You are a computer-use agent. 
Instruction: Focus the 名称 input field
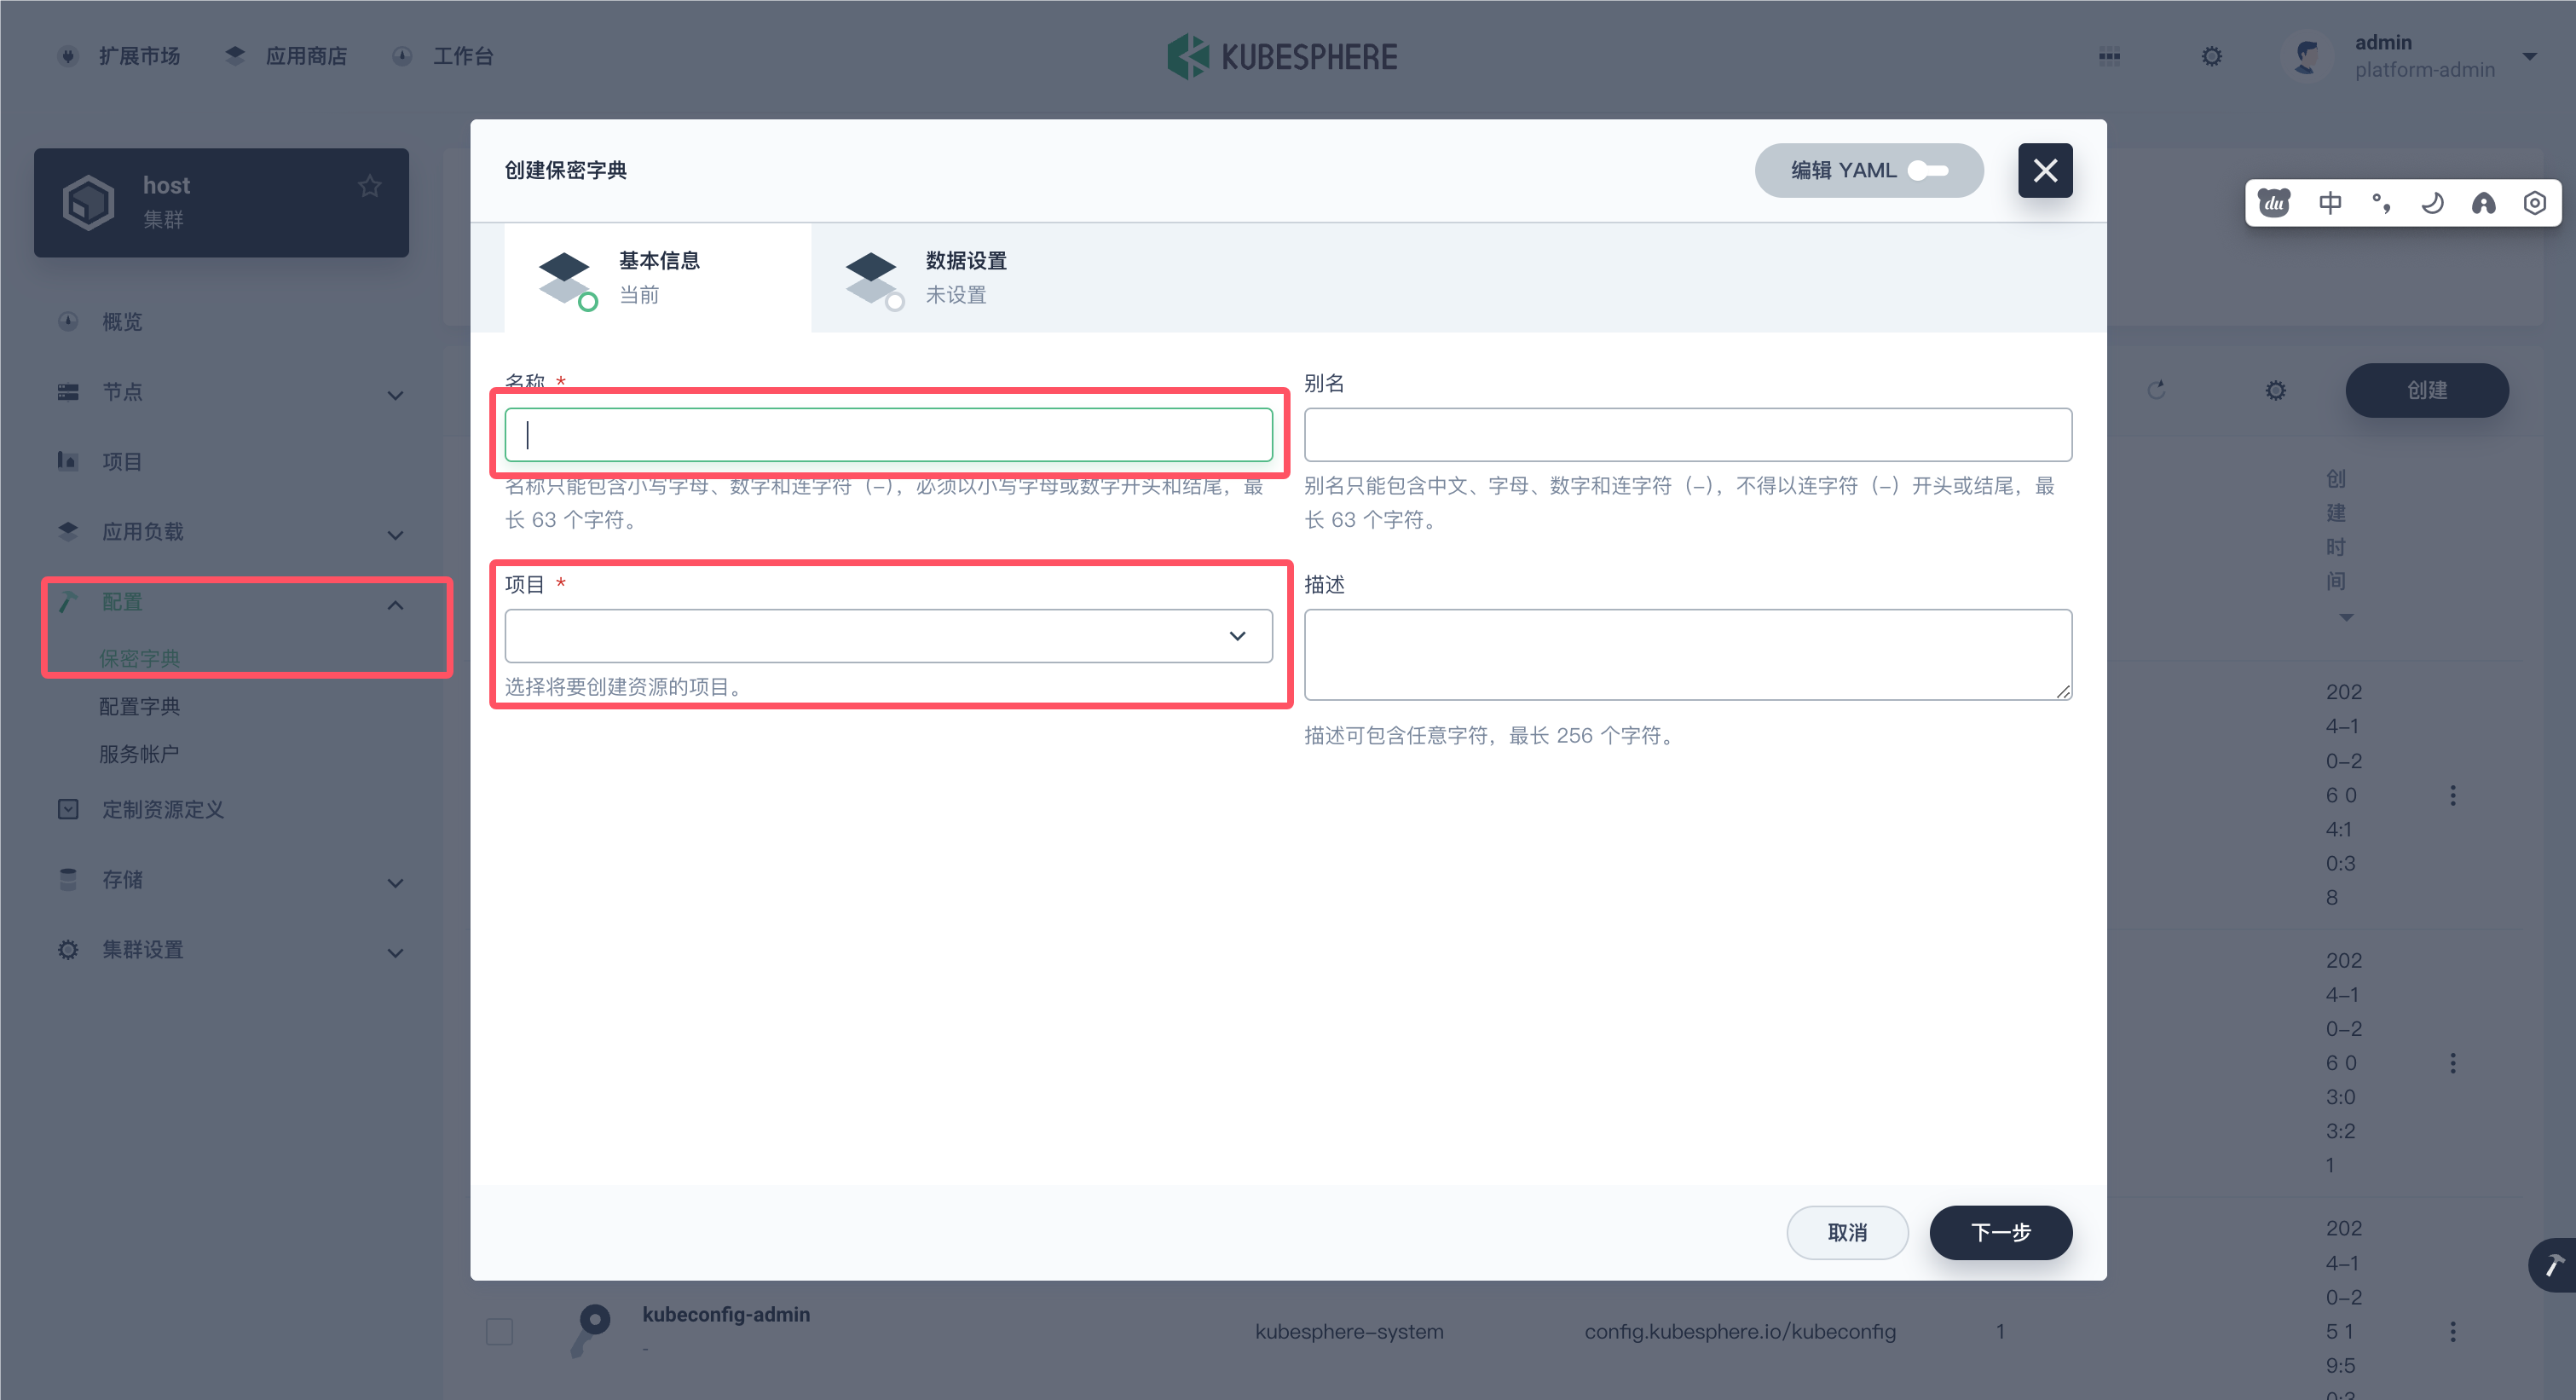888,434
